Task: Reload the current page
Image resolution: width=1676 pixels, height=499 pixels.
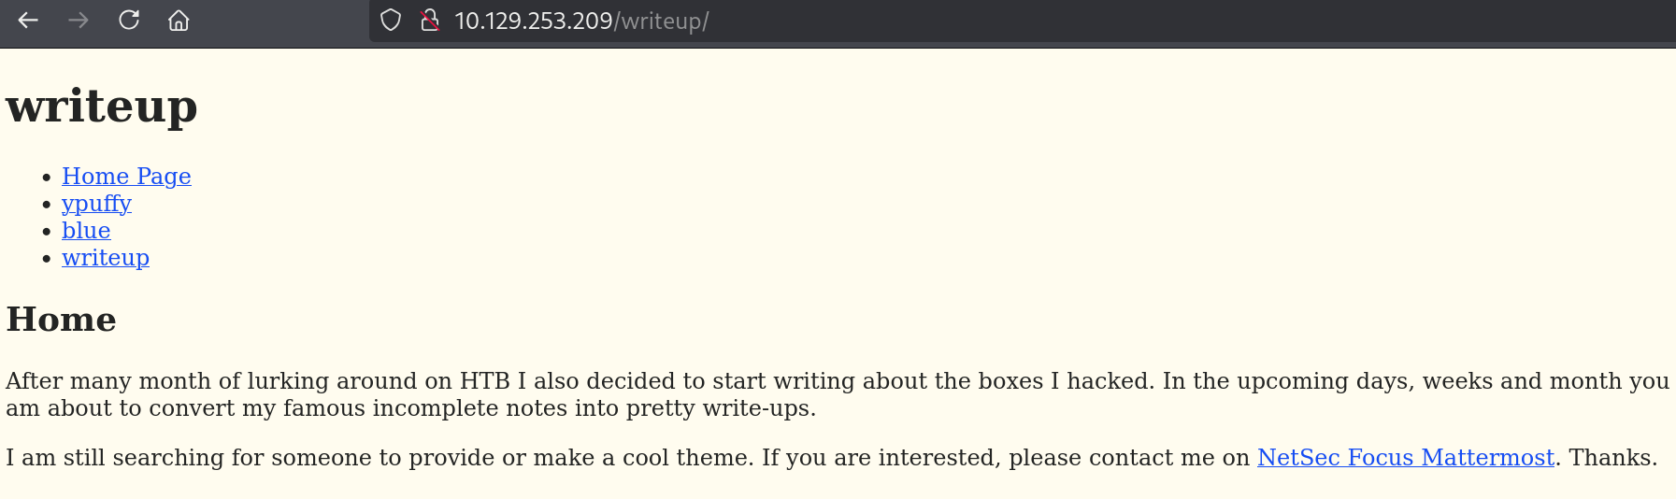Action: (x=129, y=21)
